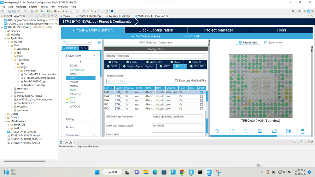
Task: Open Software Packs dropdown
Action: (x=146, y=36)
